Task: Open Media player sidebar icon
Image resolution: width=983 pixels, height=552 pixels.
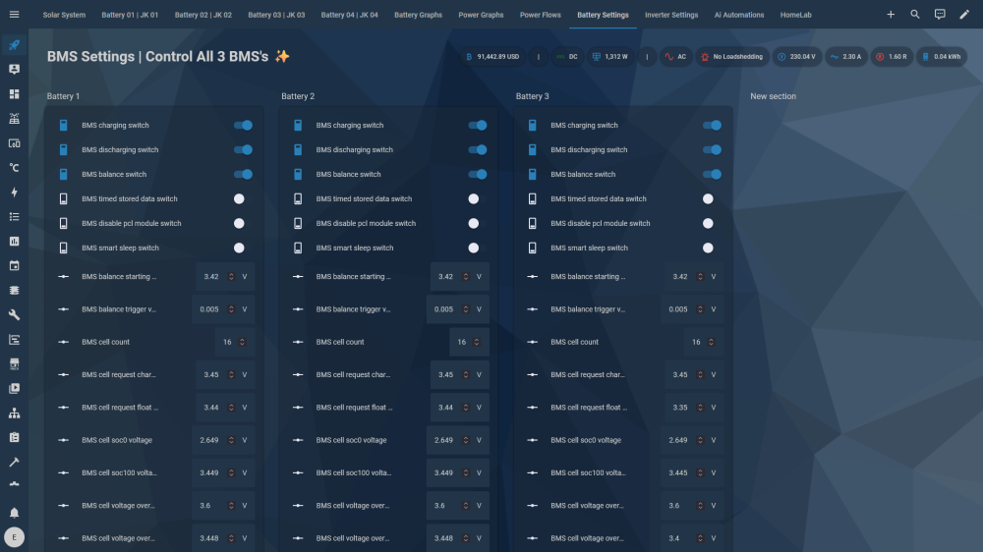Action: click(14, 389)
